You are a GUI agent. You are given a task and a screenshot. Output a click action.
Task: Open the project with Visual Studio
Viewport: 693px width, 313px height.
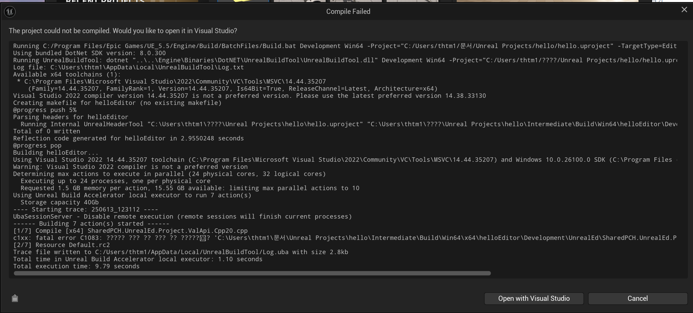534,298
